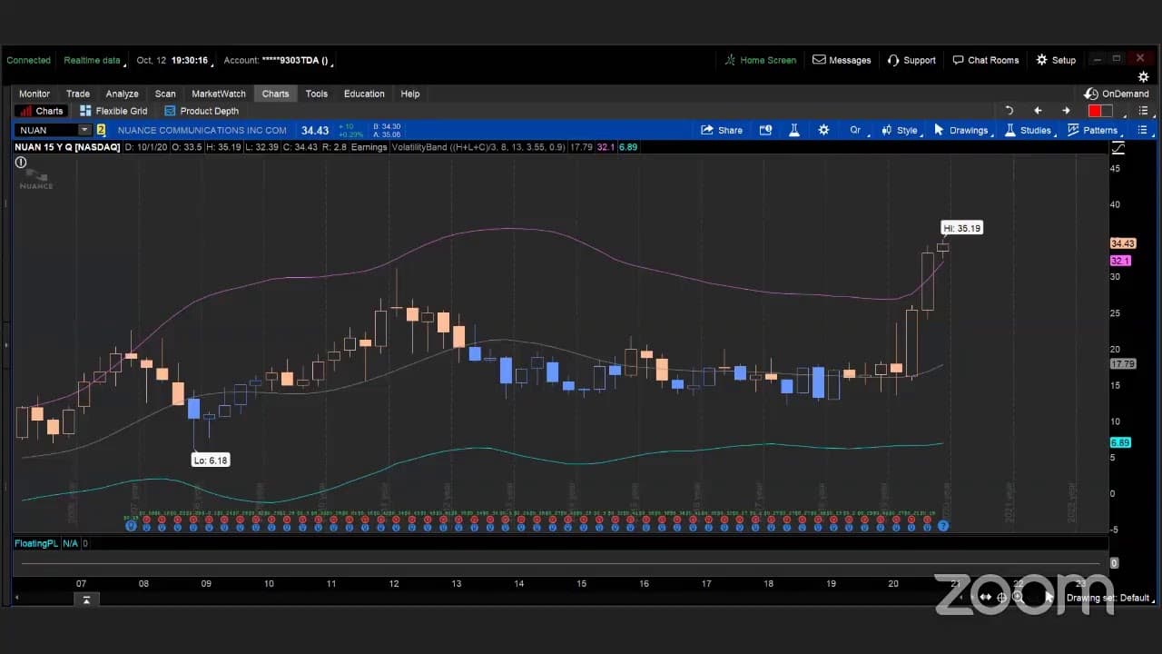Toggle the yellow symbol link number 2
This screenshot has width=1162, height=654.
102,130
